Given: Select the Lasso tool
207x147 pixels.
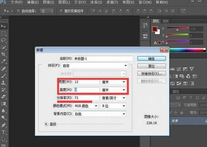Looking at the screenshot, I should pyautogui.click(x=3, y=40).
